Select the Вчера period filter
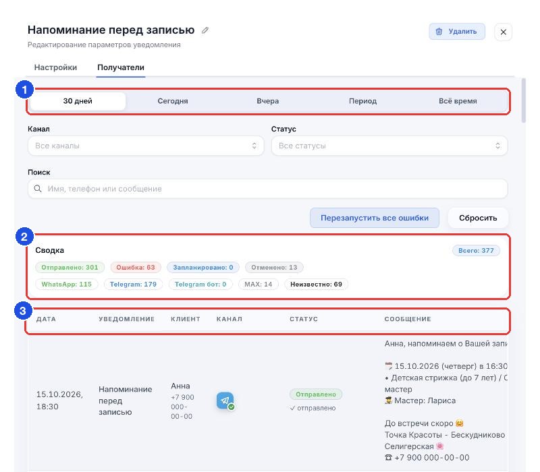This screenshot has height=472, width=540. click(x=267, y=101)
